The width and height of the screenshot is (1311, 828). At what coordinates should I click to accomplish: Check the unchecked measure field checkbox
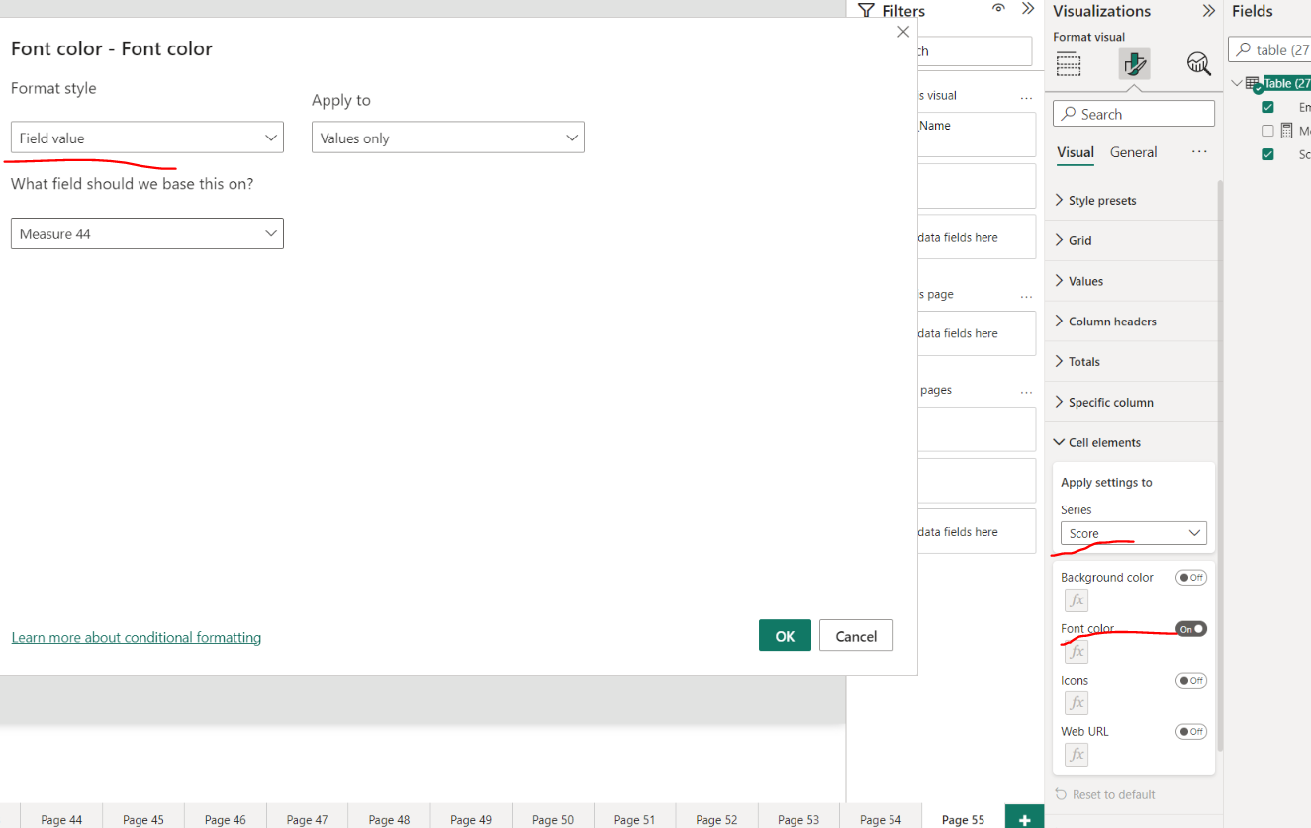[1267, 131]
